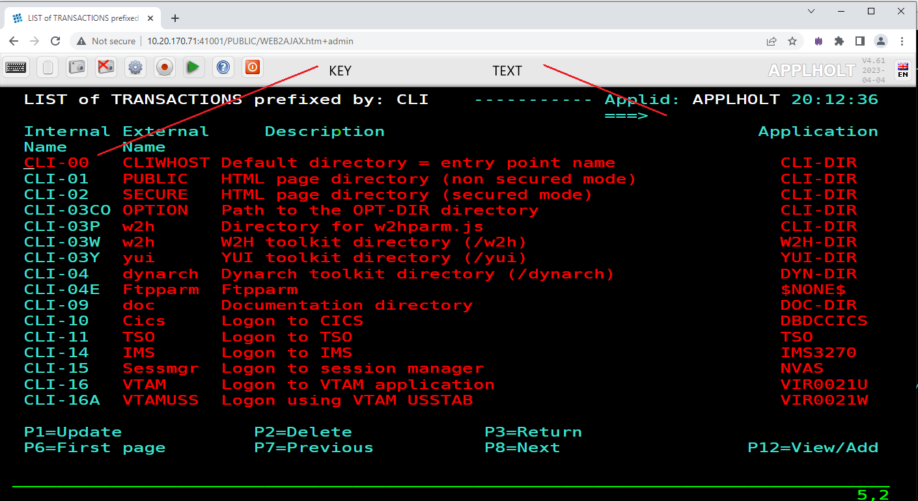Switch language with the EN flag icon
Viewport: 918px width, 501px height.
tap(903, 70)
